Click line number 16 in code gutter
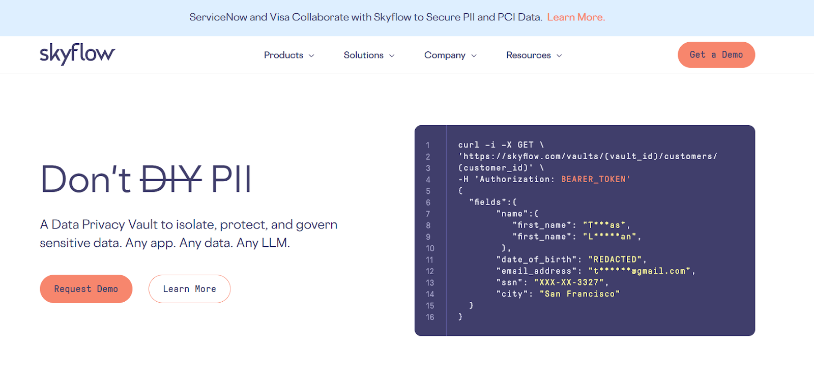The width and height of the screenshot is (814, 376). click(x=430, y=317)
